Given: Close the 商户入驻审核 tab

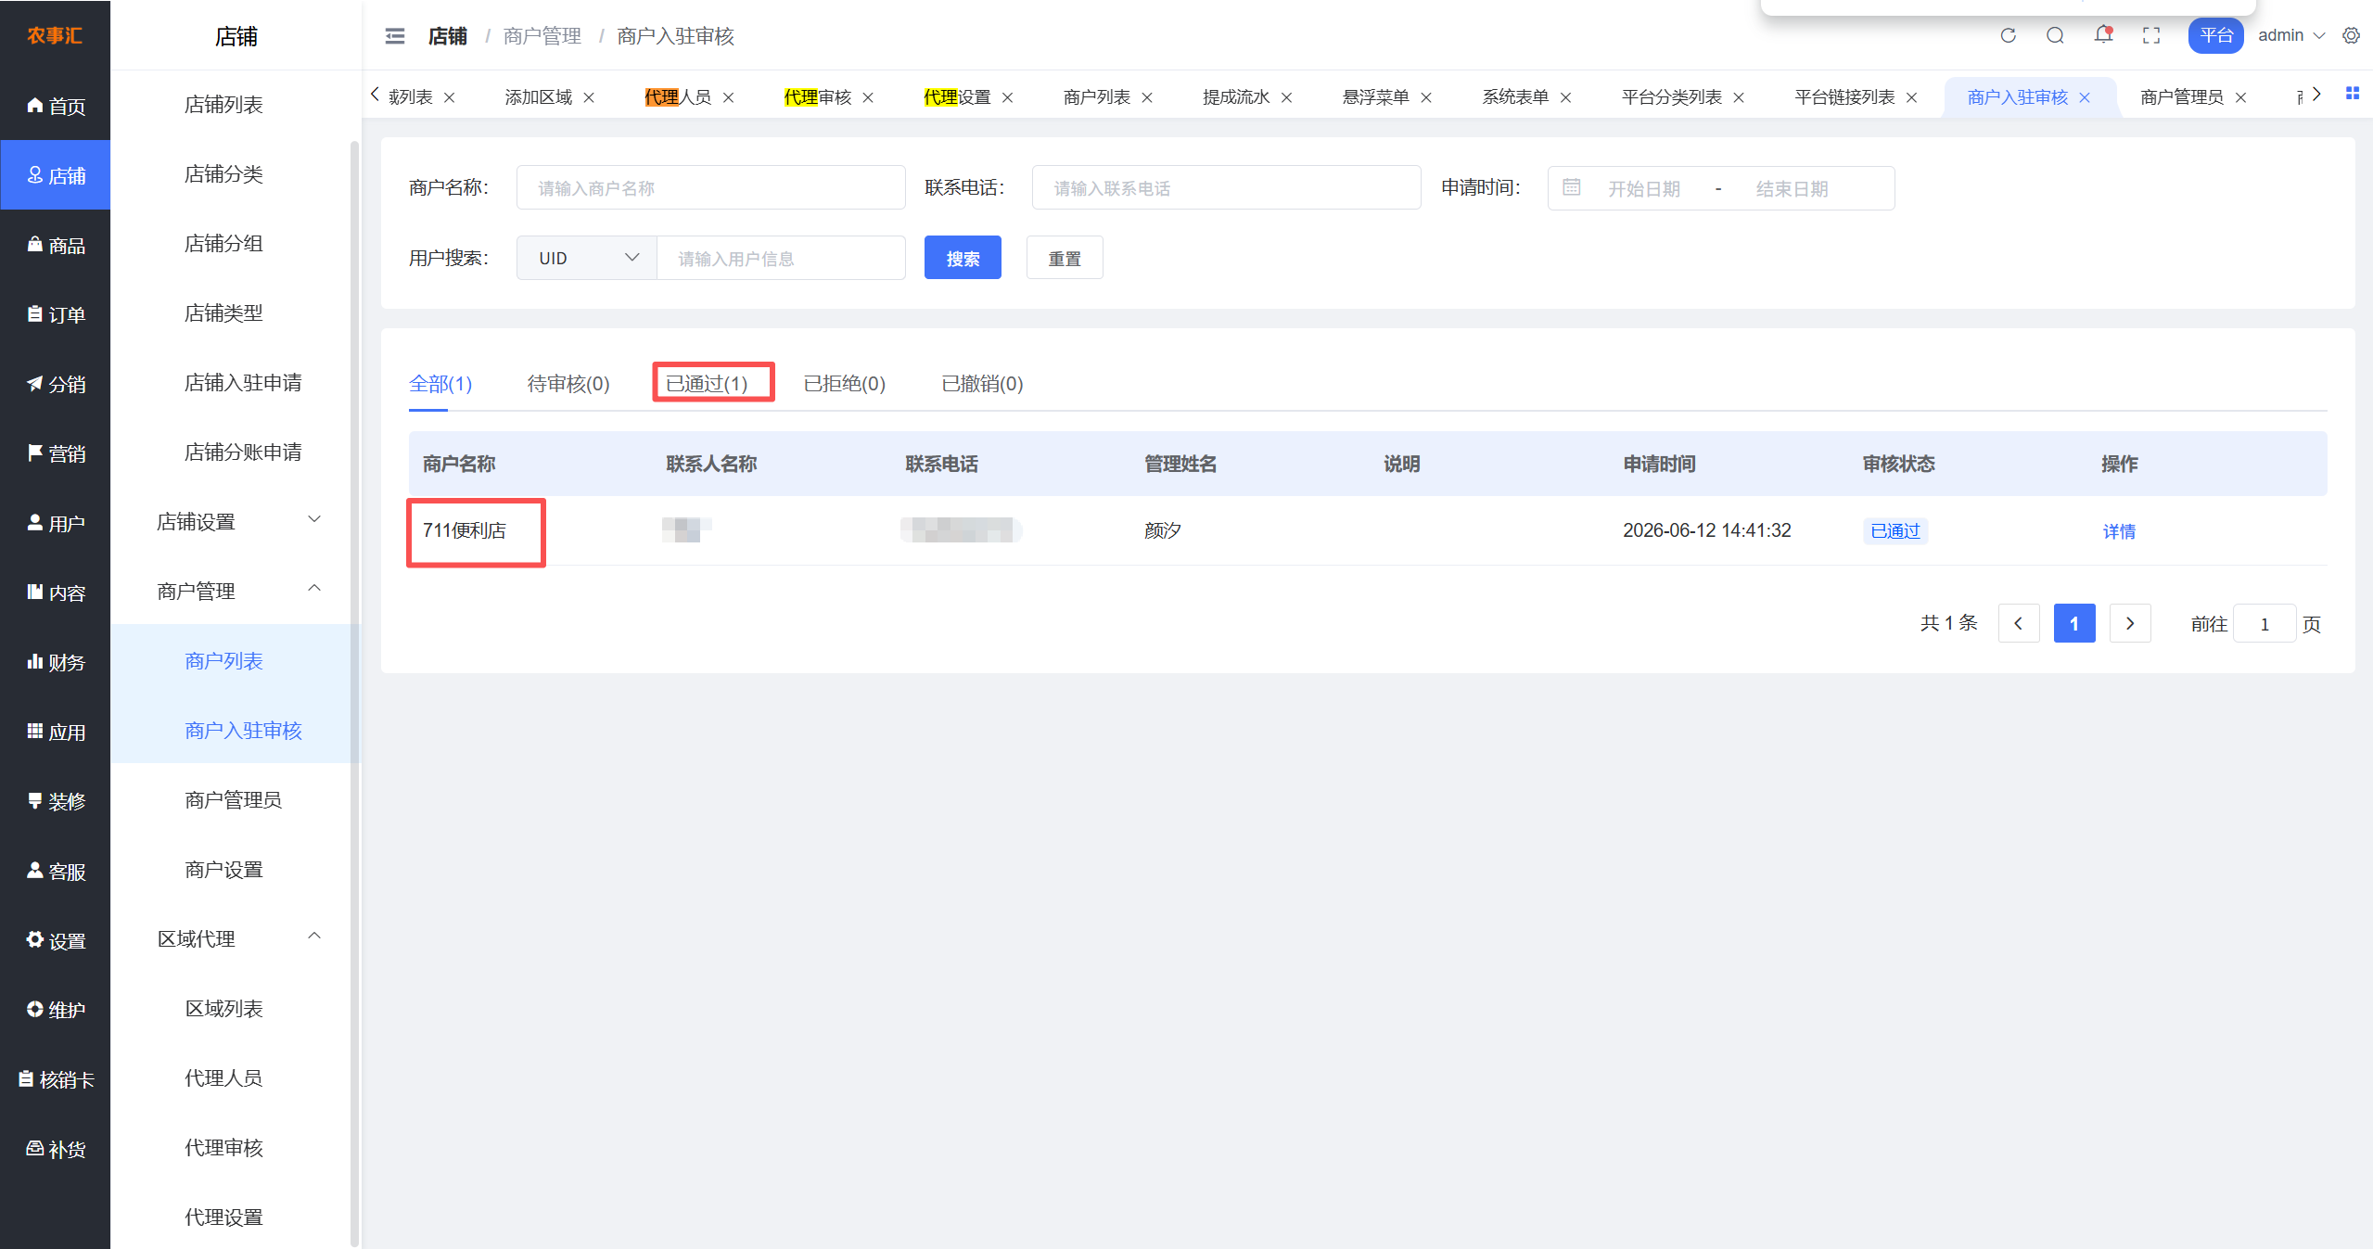Looking at the screenshot, I should coord(2086,97).
